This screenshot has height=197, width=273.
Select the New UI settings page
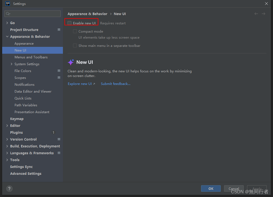[33, 50]
